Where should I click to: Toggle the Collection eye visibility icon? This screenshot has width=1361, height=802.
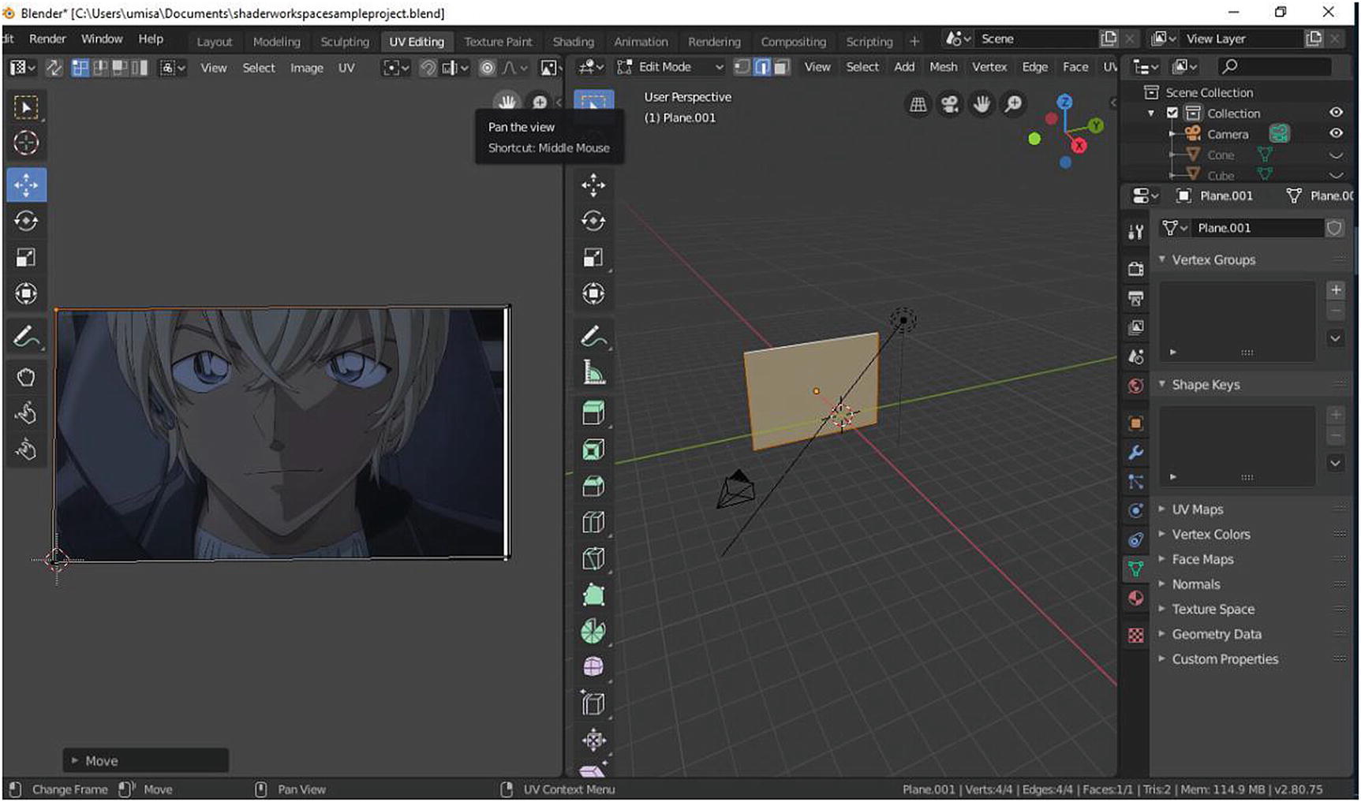coord(1336,113)
